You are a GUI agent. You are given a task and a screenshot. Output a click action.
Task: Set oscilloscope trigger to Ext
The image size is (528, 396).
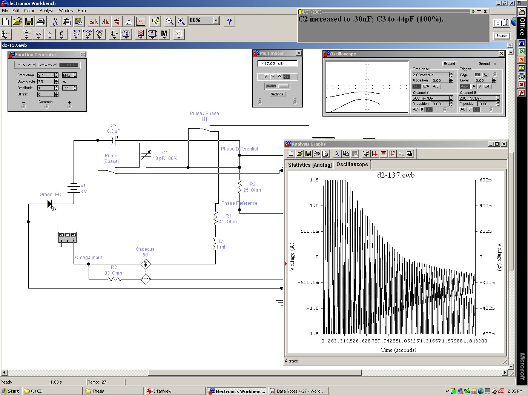coord(487,86)
